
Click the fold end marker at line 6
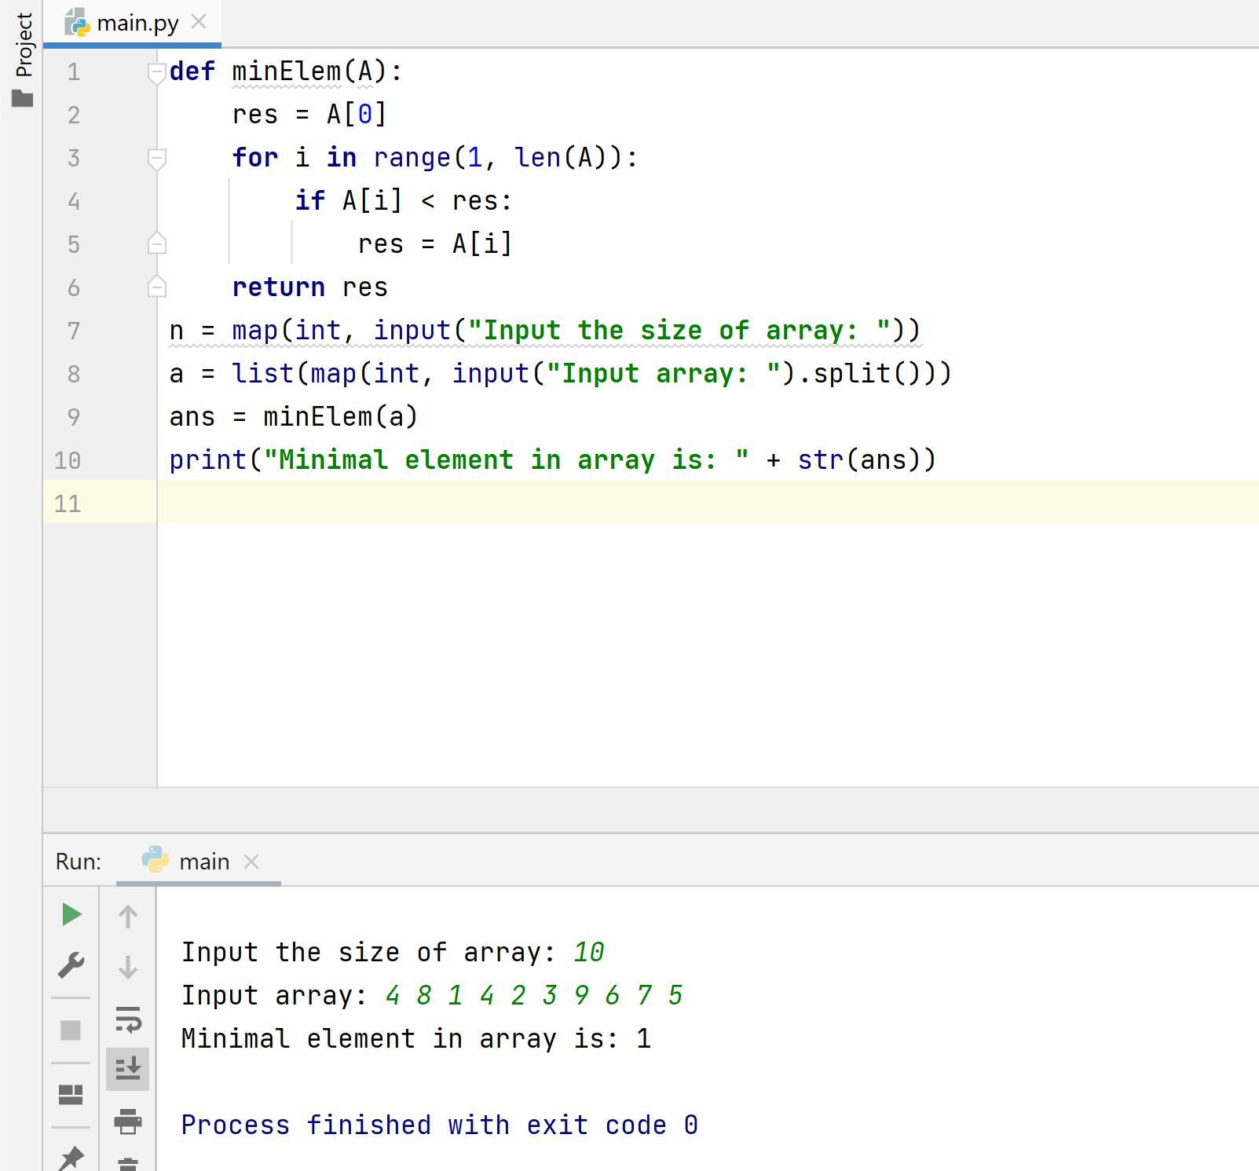pyautogui.click(x=156, y=287)
